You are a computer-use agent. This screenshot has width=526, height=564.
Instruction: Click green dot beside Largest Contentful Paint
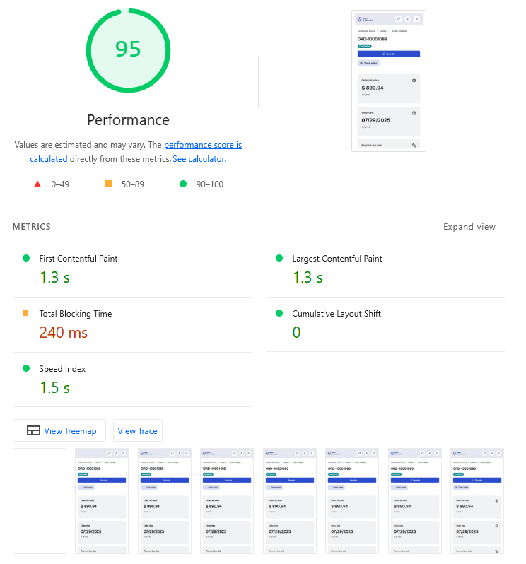(279, 259)
